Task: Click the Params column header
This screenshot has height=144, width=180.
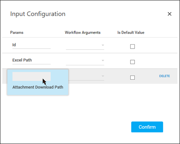Action: point(17,33)
